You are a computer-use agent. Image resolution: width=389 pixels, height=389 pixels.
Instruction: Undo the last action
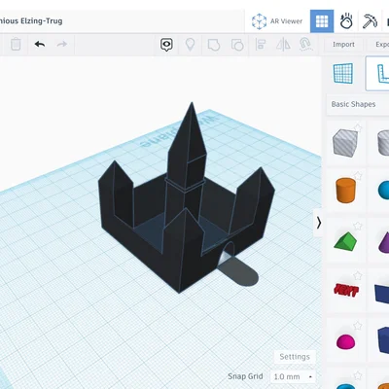tap(40, 44)
